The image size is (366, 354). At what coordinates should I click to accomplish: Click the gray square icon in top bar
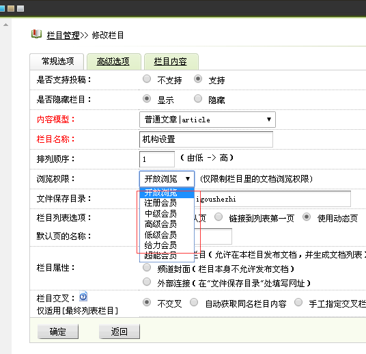click(20, 9)
